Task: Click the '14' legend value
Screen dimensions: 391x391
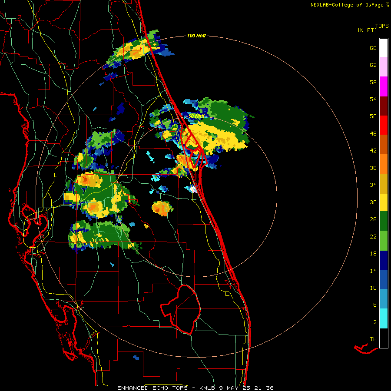Action: point(373,271)
